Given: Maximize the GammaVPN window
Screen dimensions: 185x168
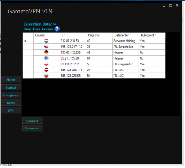Looking at the screenshot, I should 171,5.
